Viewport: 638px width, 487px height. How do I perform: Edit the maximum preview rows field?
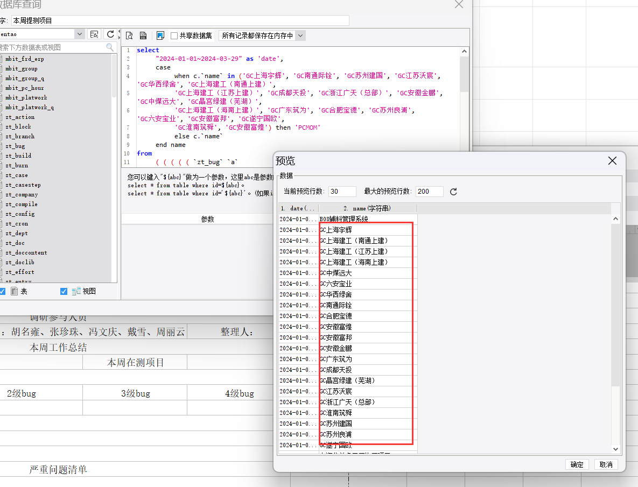pos(429,192)
